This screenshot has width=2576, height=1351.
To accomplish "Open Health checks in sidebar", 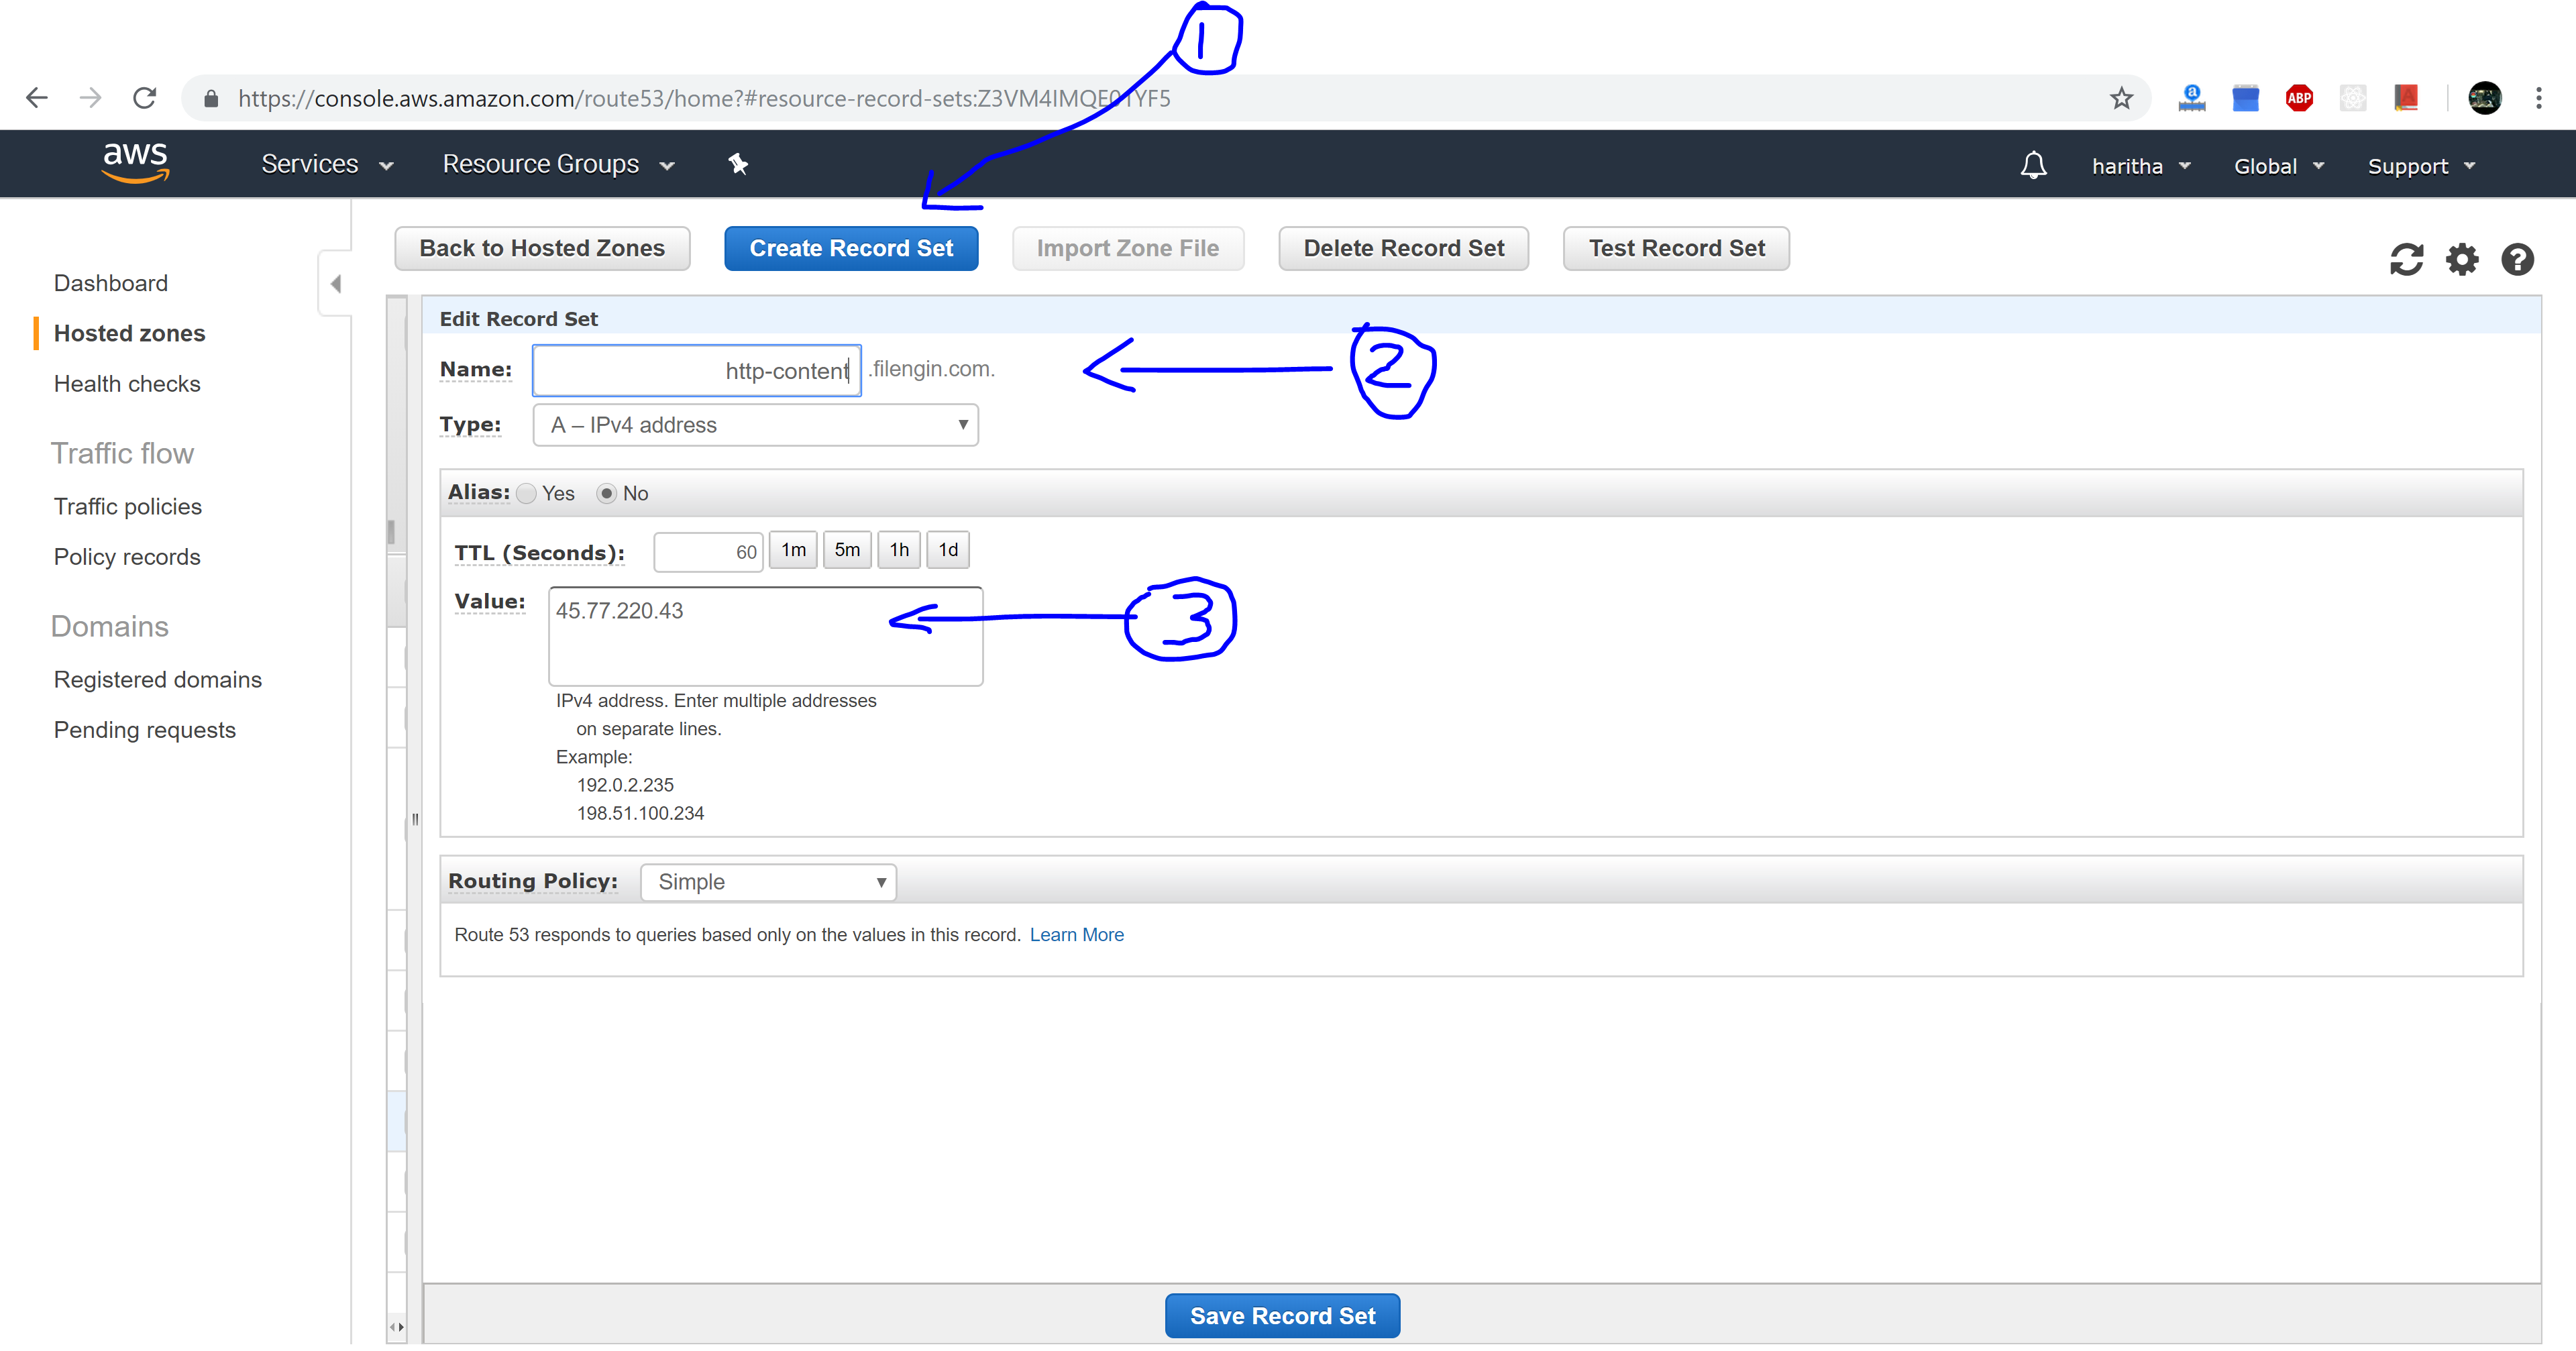I will [127, 384].
